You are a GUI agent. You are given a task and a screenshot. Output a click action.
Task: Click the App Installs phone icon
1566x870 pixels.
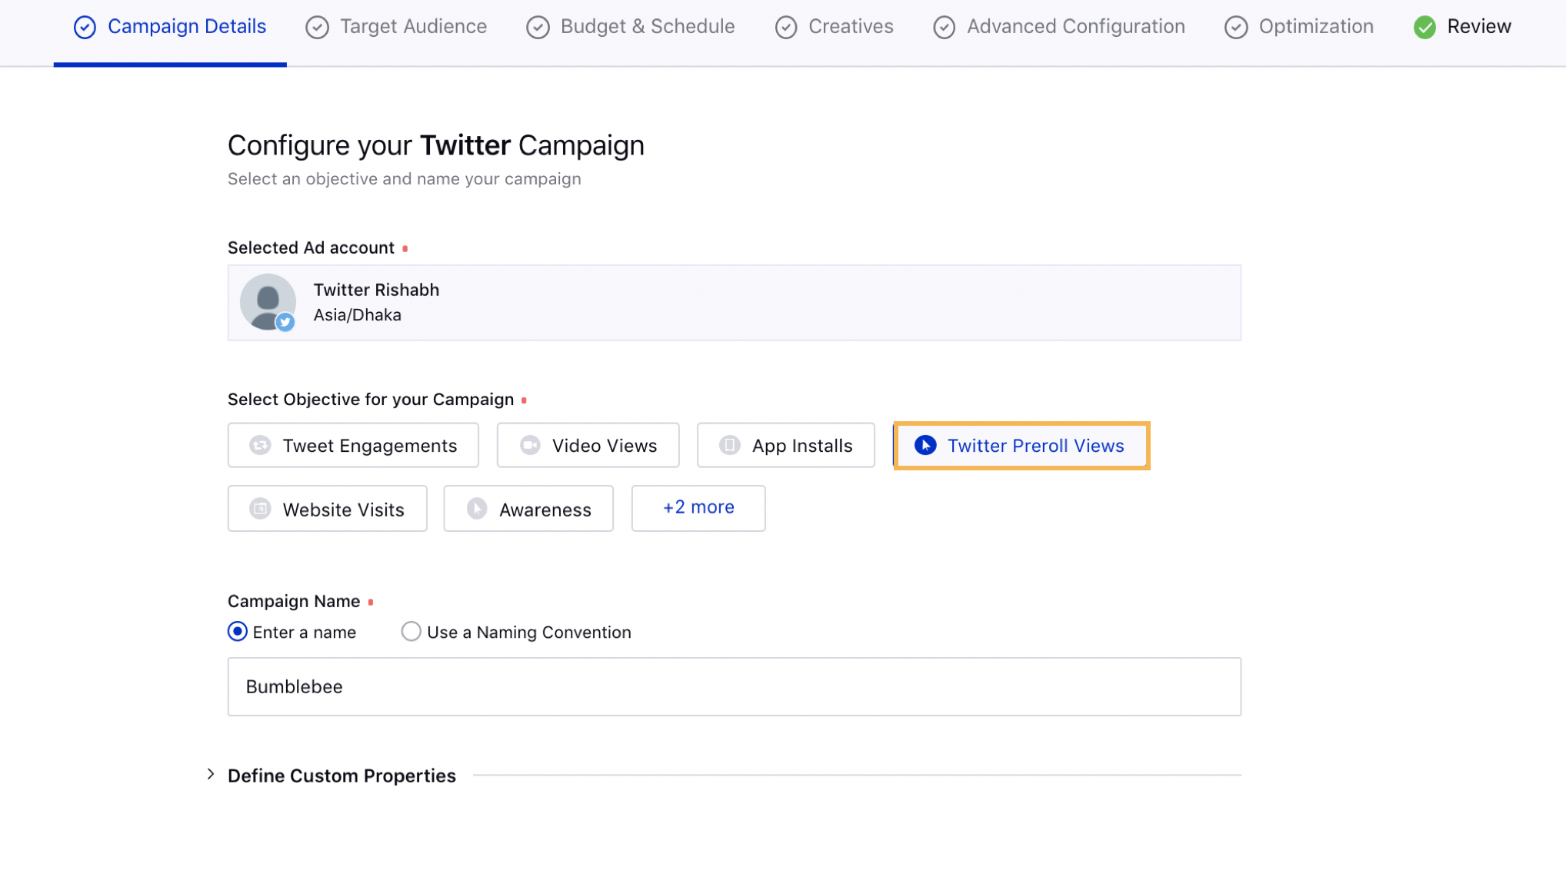pos(729,445)
